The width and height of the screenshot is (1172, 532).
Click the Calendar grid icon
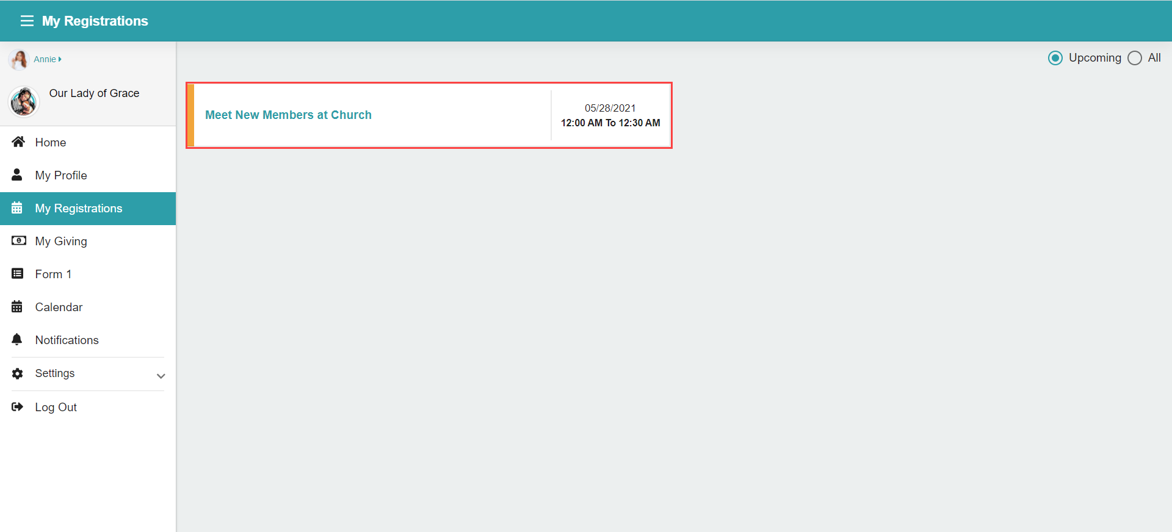17,307
